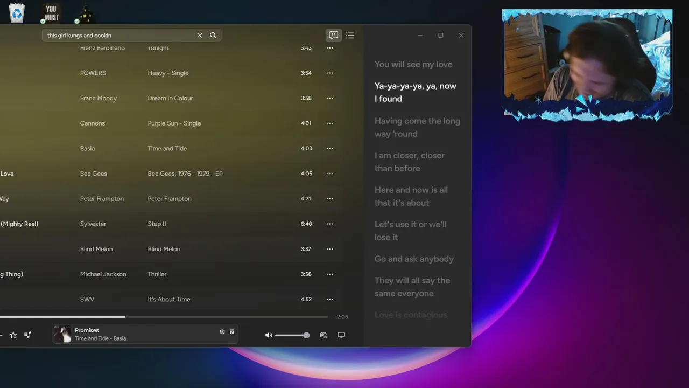The height and width of the screenshot is (388, 689).
Task: Open the album Thriller
Action: tap(157, 274)
